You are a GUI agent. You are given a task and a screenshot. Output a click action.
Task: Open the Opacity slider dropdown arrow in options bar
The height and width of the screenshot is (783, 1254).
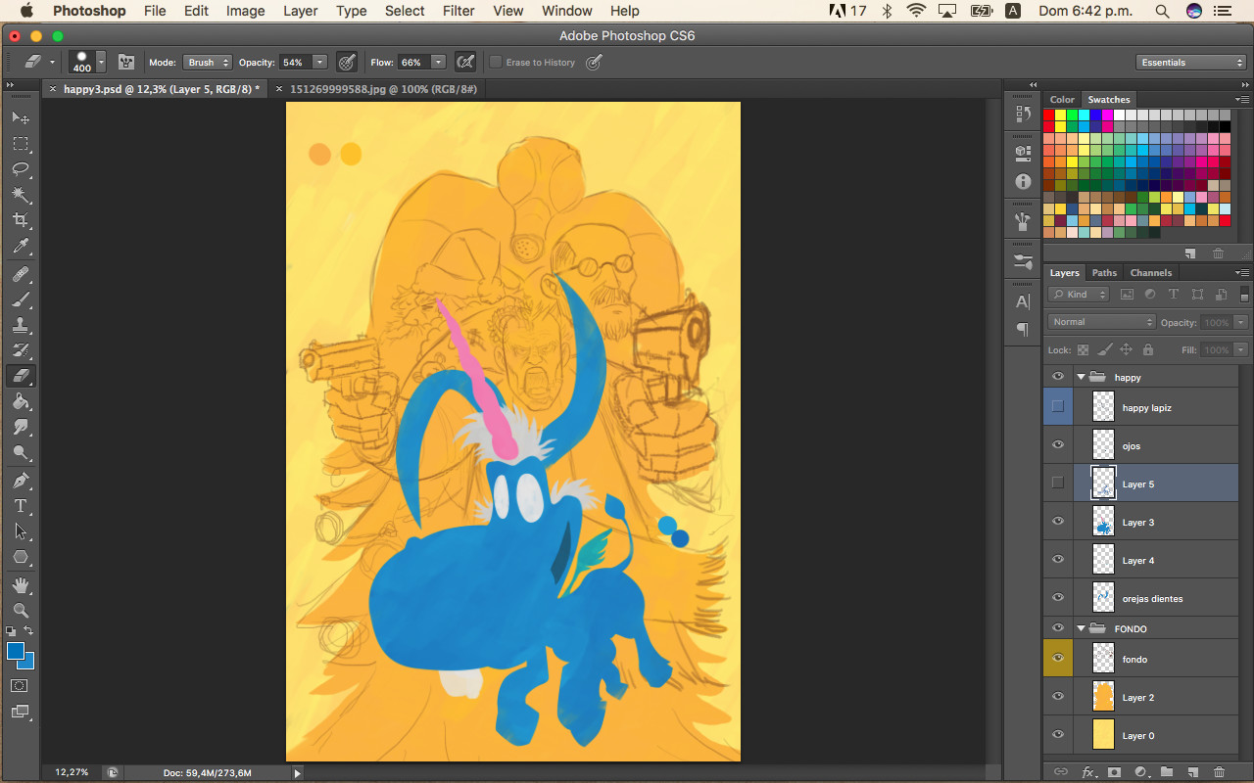[319, 62]
